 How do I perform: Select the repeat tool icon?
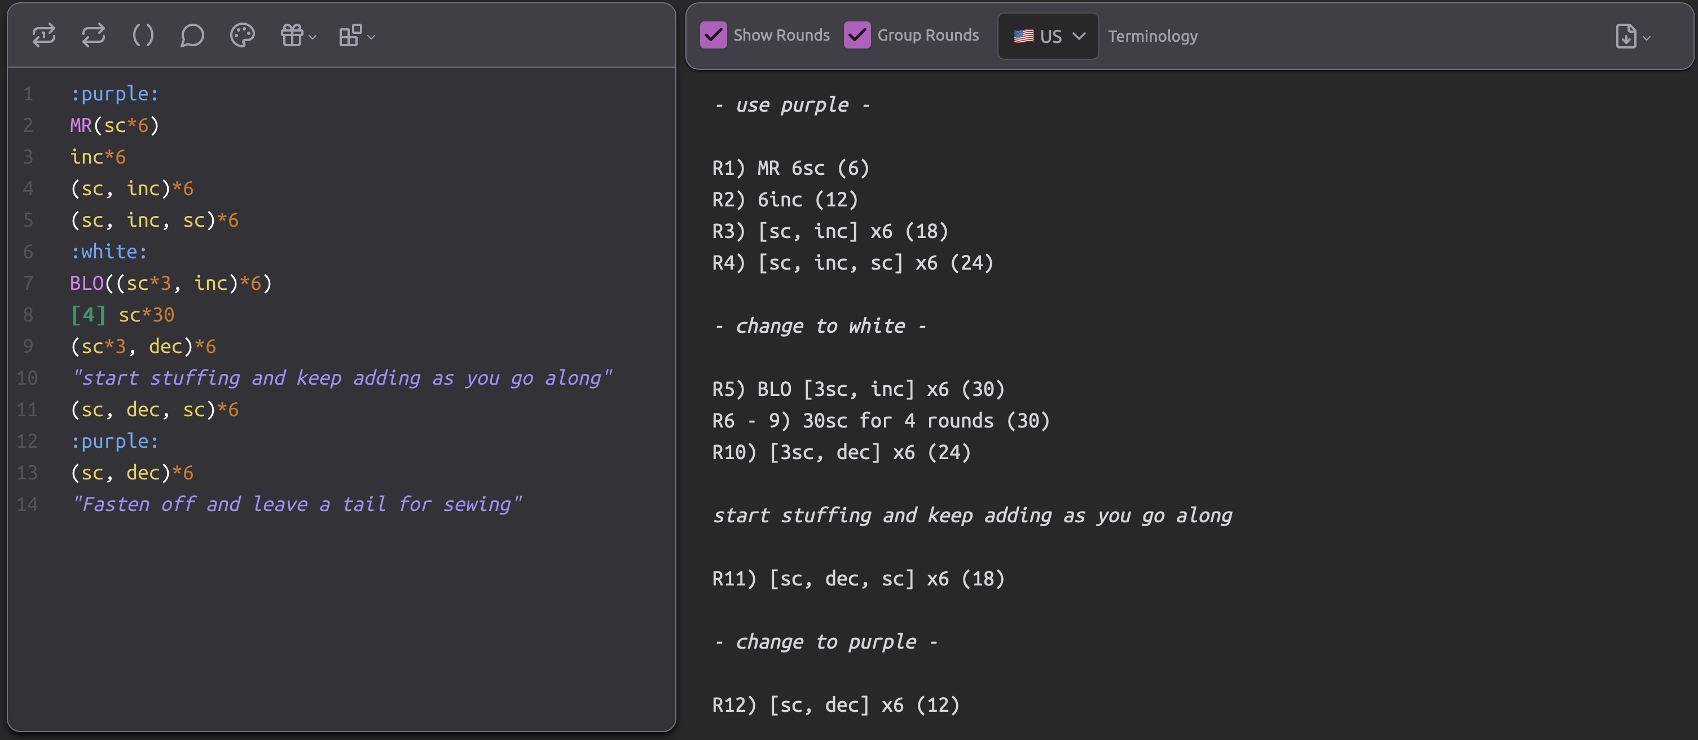[x=94, y=36]
